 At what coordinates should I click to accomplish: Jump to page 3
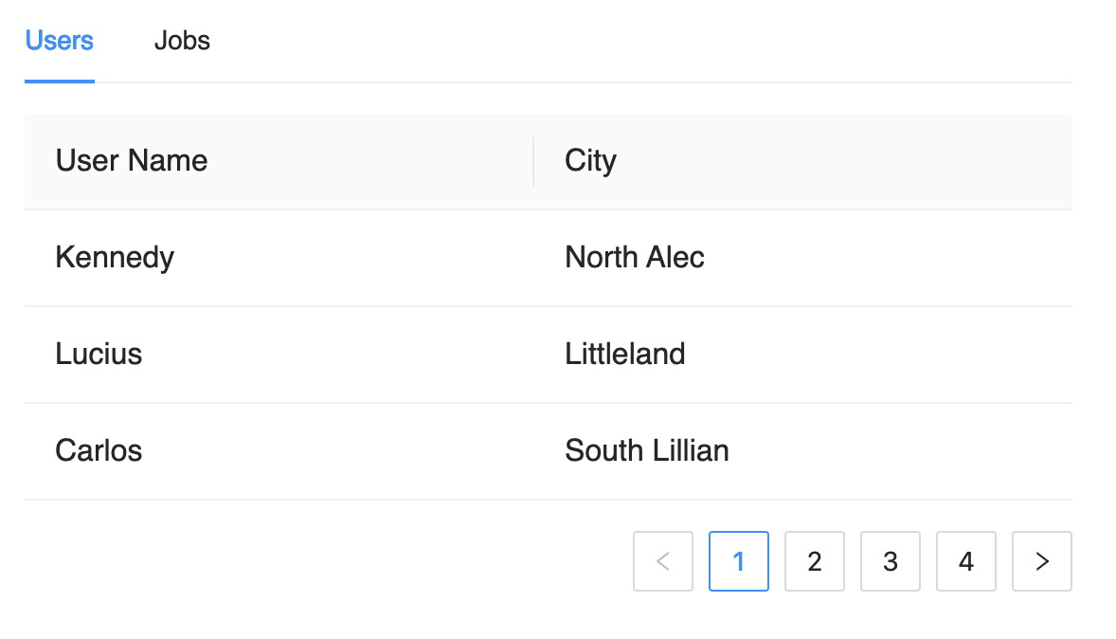(x=891, y=561)
